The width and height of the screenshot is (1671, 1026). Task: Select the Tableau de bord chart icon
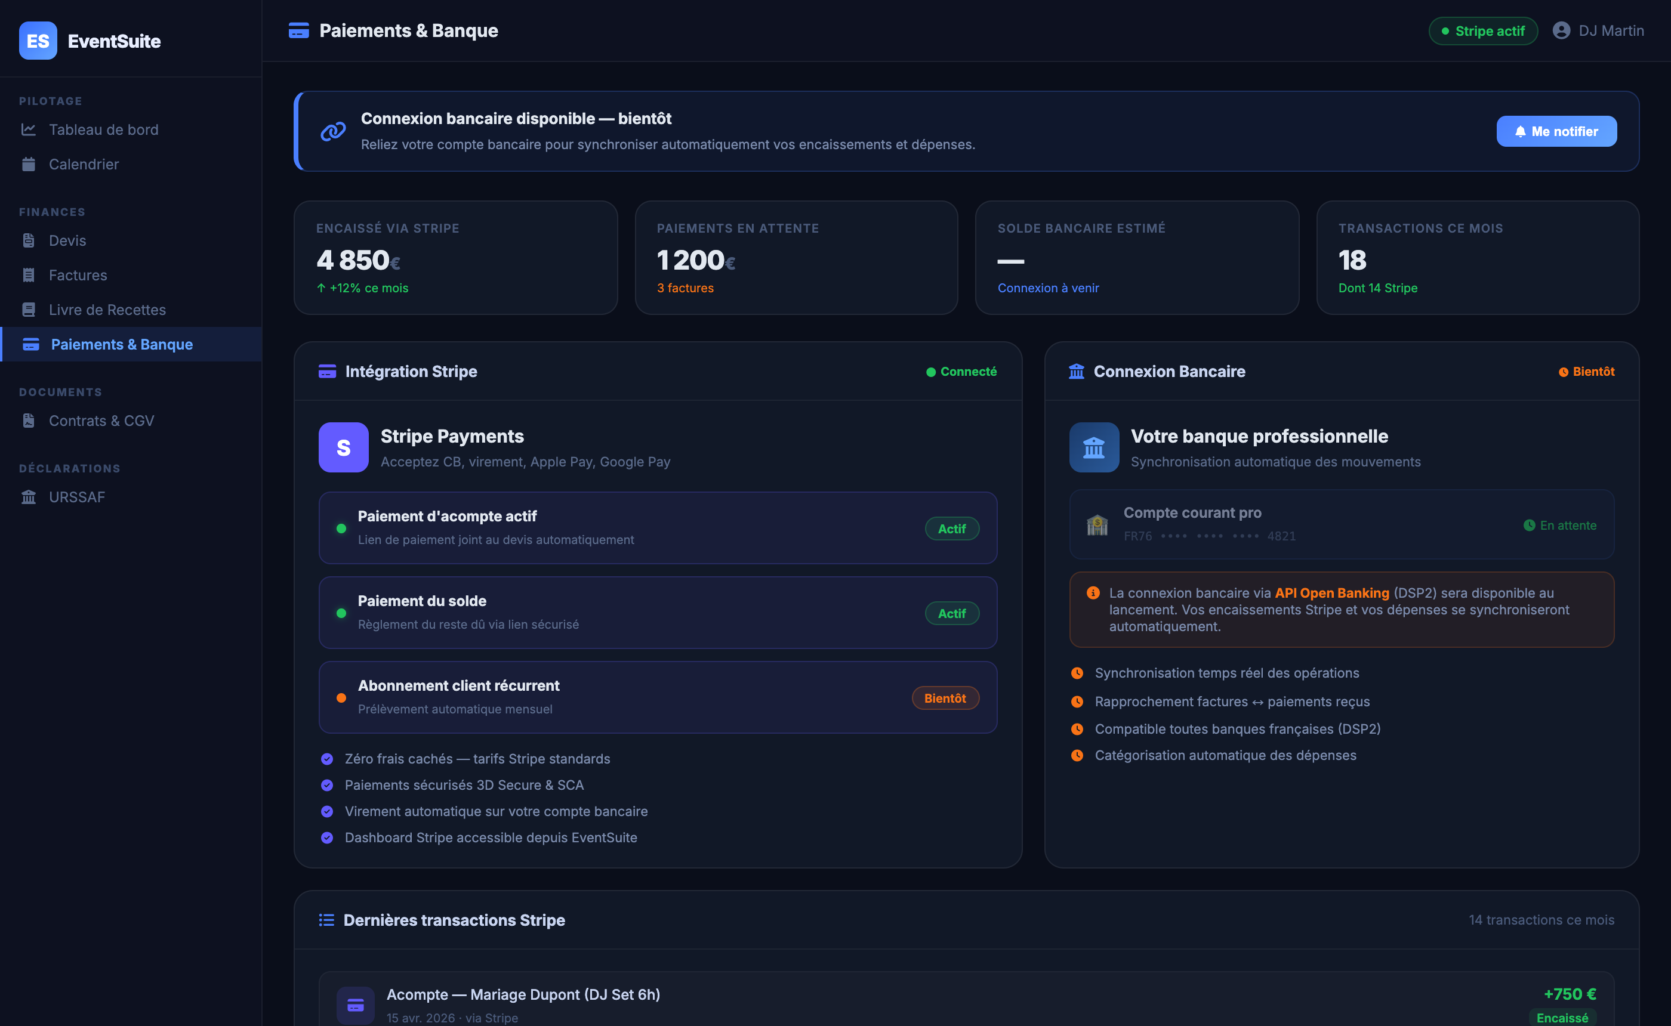29,129
